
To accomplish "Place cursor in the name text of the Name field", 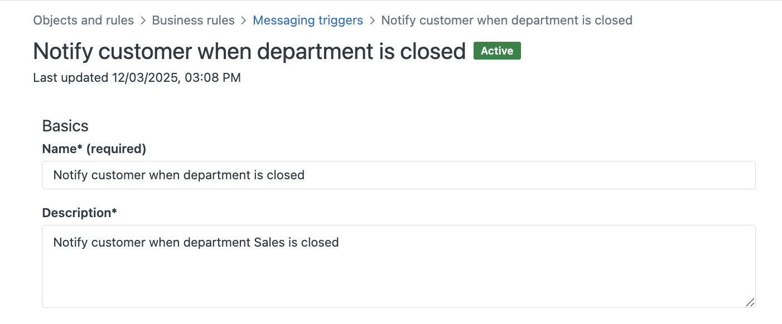I will point(178,175).
